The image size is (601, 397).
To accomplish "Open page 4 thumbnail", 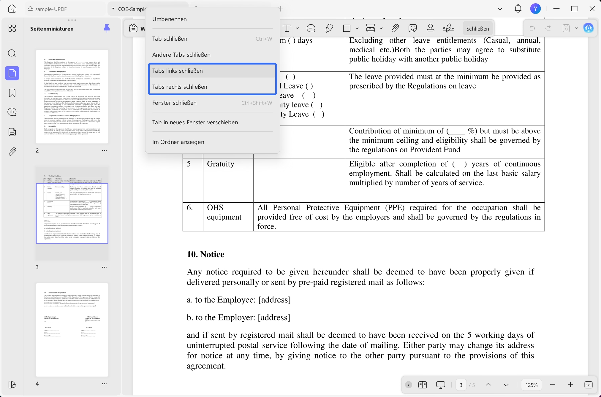I will 72,330.
